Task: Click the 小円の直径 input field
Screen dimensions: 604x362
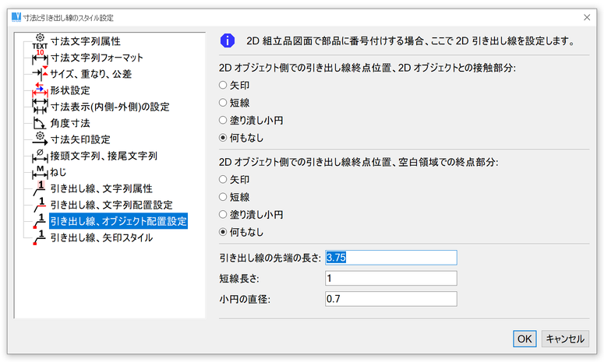Action: coord(390,298)
